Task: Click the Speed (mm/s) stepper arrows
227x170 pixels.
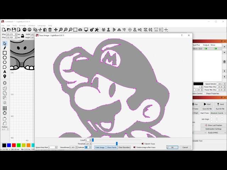Action: click(225, 84)
